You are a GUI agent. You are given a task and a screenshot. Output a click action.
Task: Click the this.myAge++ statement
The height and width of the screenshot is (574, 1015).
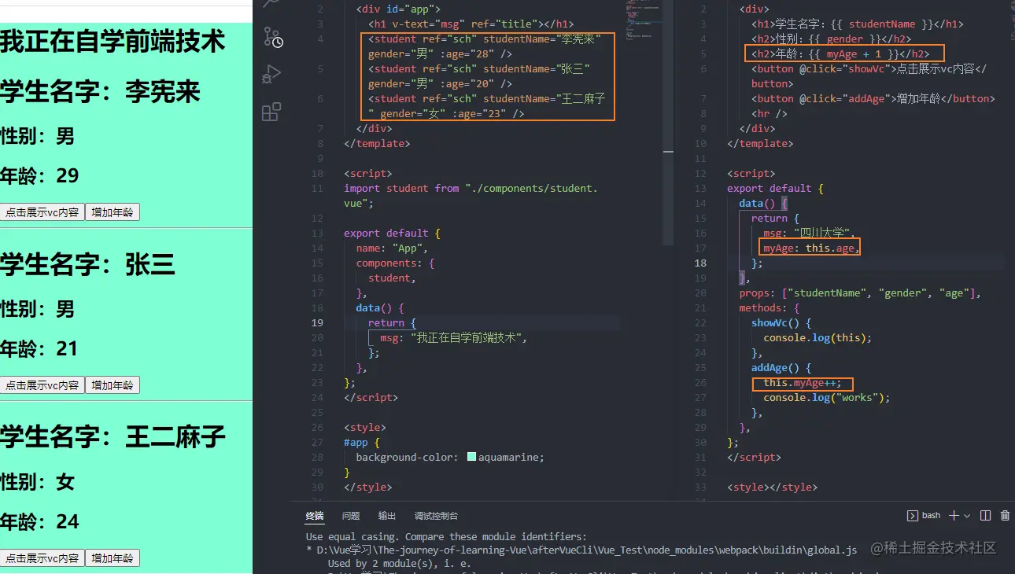pyautogui.click(x=802, y=382)
